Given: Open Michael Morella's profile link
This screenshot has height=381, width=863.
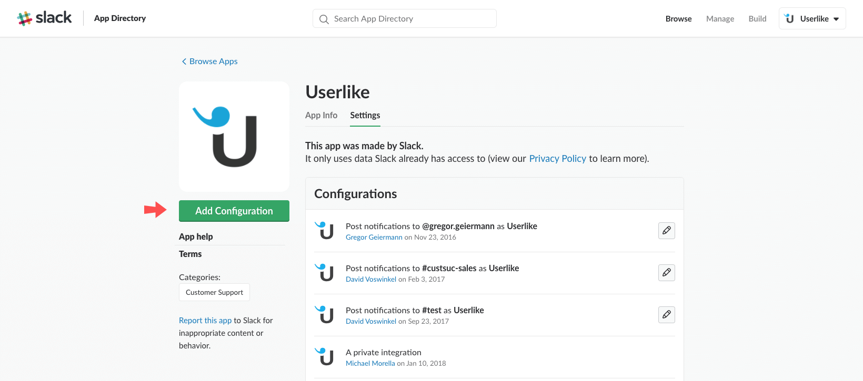Looking at the screenshot, I should [370, 364].
